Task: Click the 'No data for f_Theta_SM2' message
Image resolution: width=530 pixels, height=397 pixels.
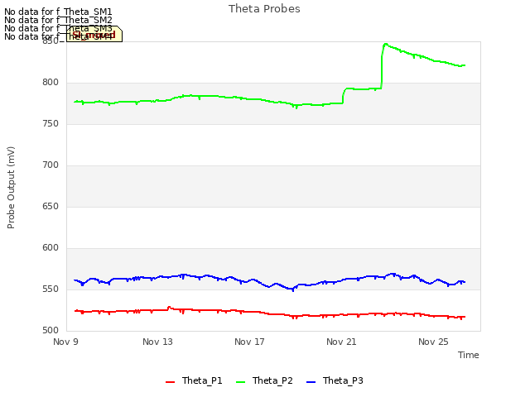Action: [x=58, y=20]
